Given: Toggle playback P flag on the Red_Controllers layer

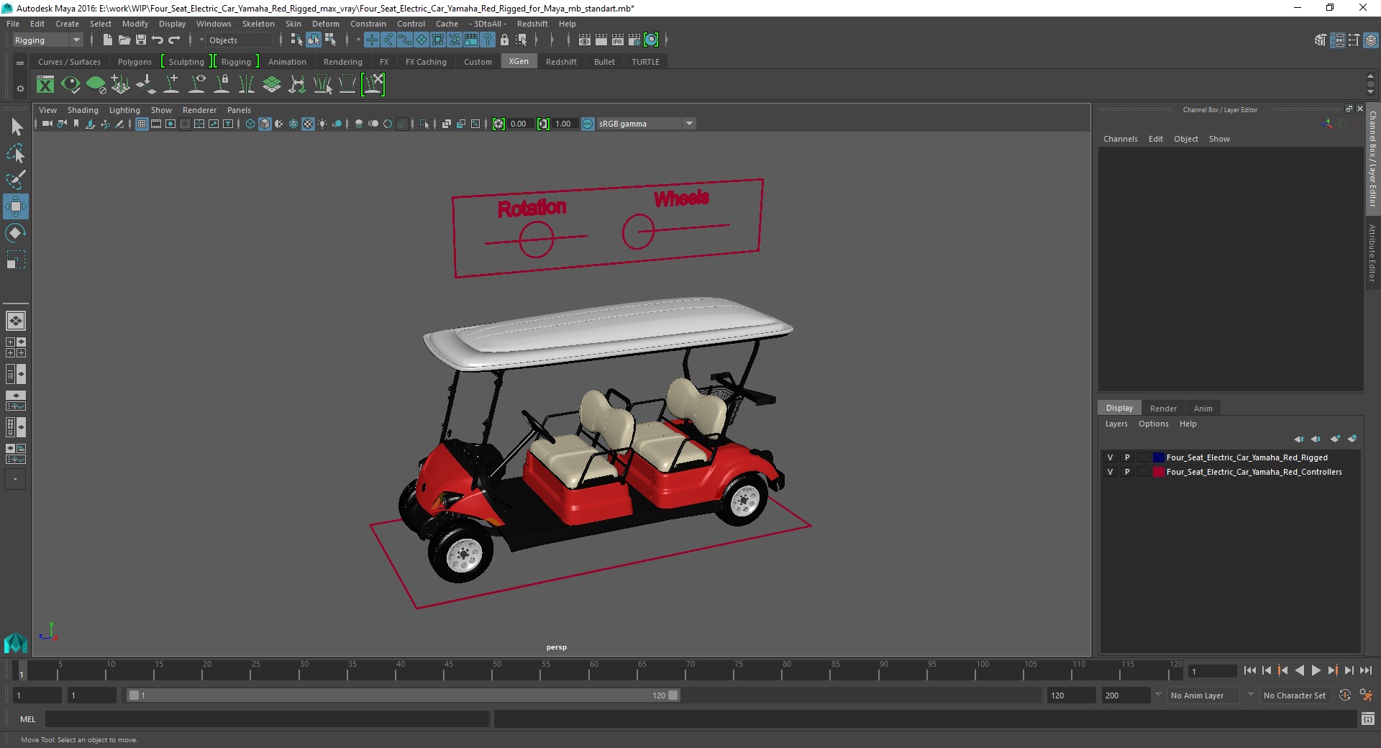Looking at the screenshot, I should 1127,472.
